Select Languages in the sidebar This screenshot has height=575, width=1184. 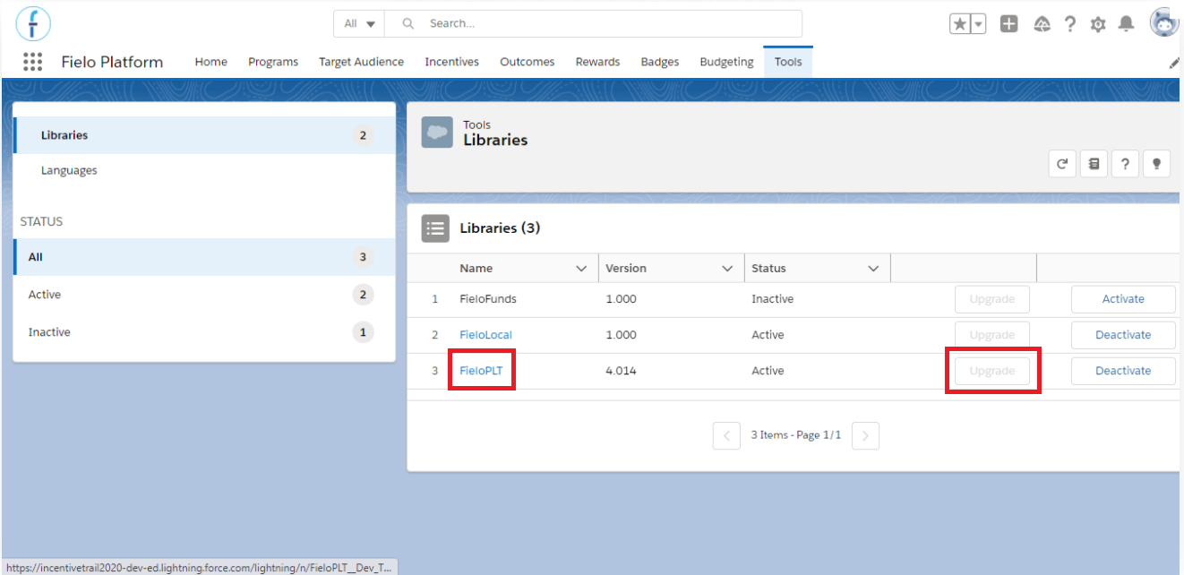[204, 170]
